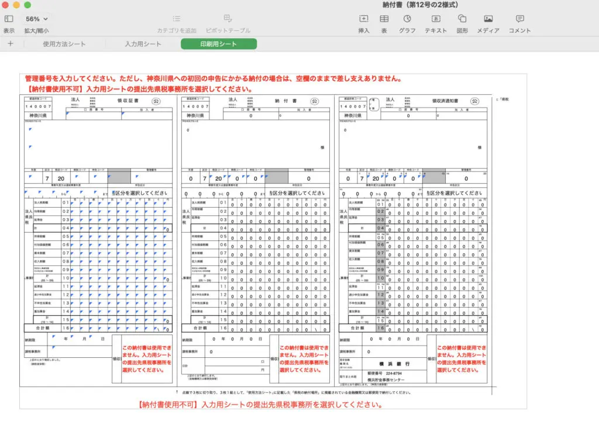Image resolution: width=599 pixels, height=438 pixels.
Task: Open the メディア media menu
Action: point(488,19)
